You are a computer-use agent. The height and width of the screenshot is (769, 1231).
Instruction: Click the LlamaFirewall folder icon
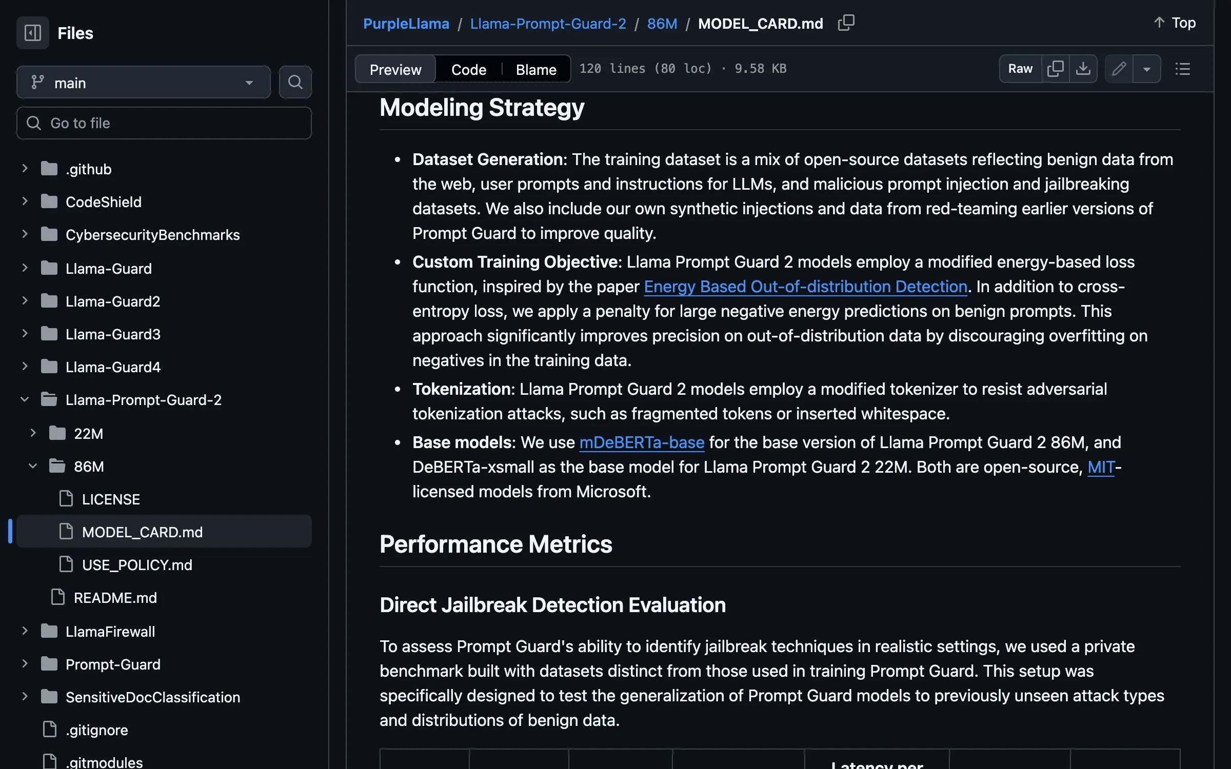click(x=49, y=631)
